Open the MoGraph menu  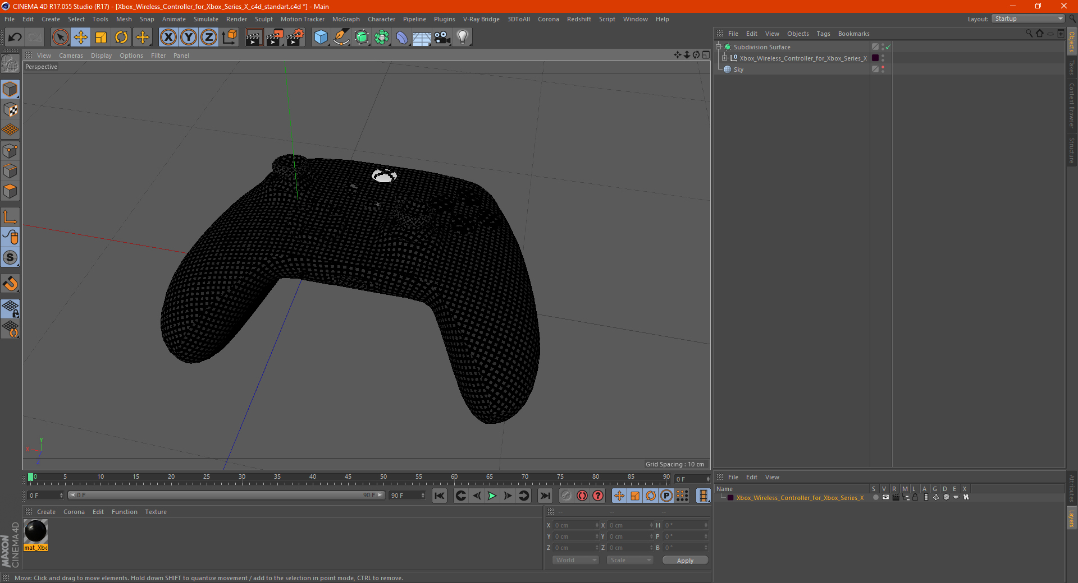coord(346,19)
